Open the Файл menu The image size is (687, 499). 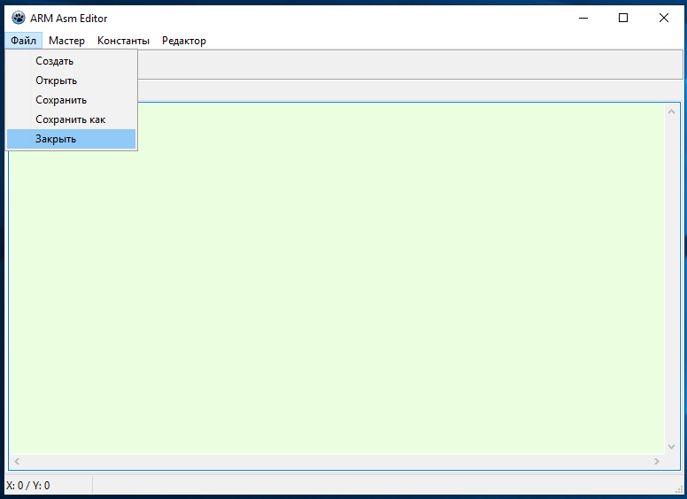(x=24, y=41)
